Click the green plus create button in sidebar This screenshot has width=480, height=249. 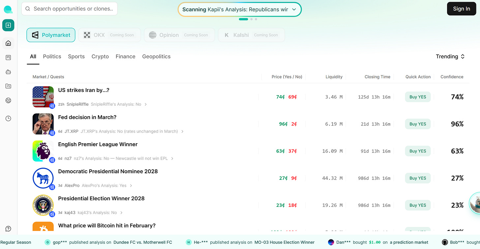point(8,25)
